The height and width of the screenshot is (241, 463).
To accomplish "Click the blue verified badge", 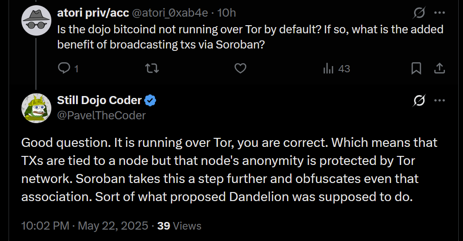I will coord(151,100).
